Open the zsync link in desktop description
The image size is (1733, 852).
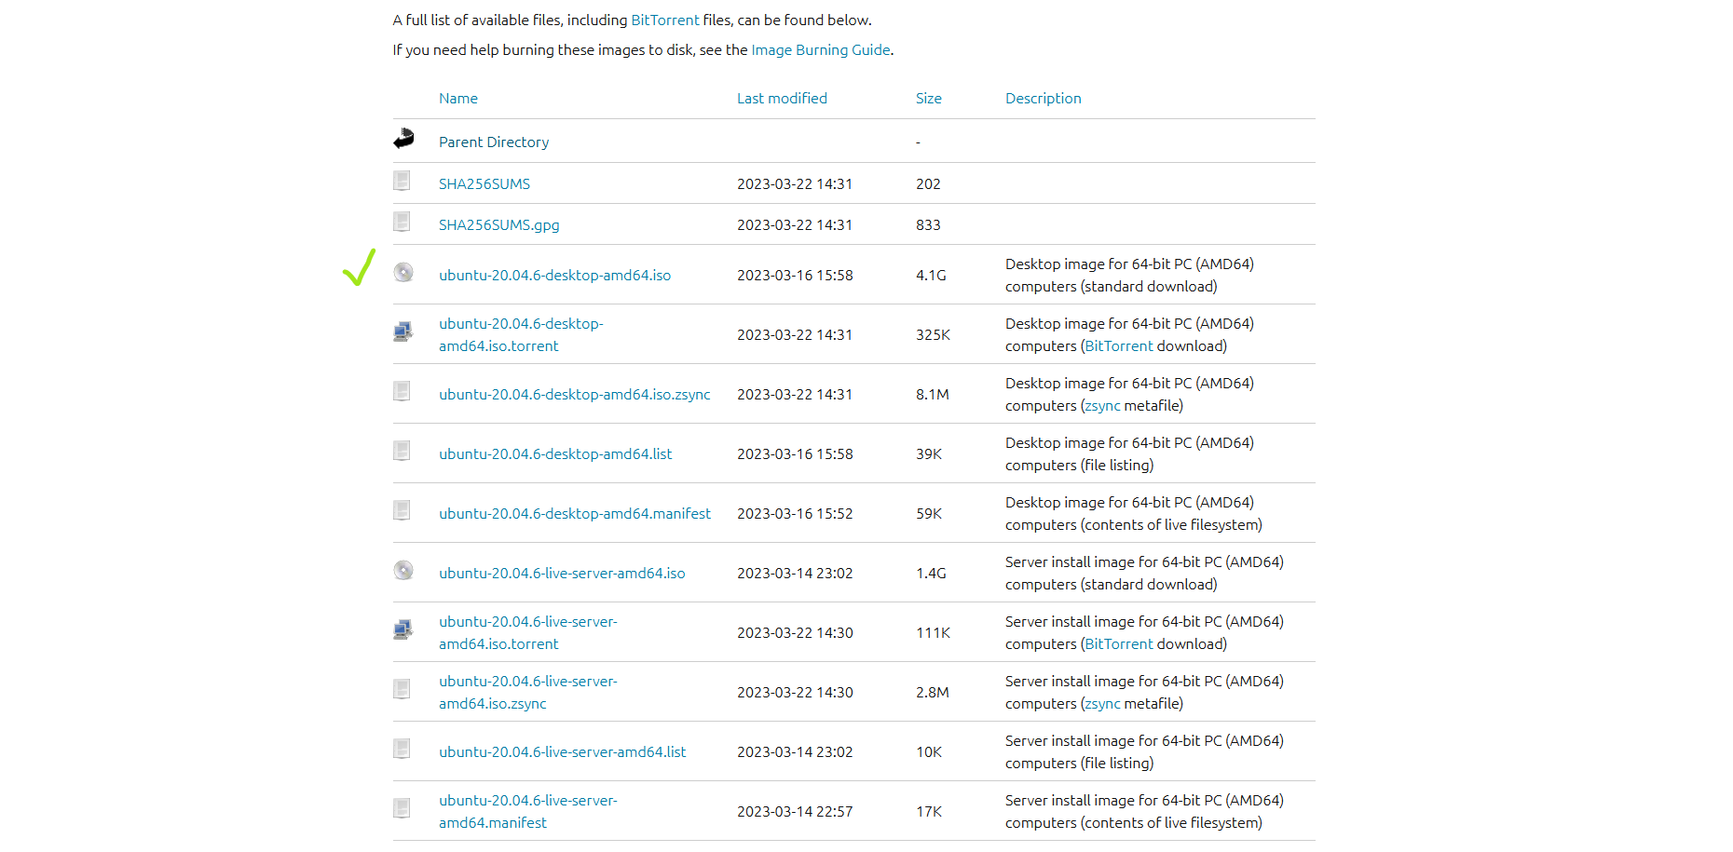[1102, 406]
